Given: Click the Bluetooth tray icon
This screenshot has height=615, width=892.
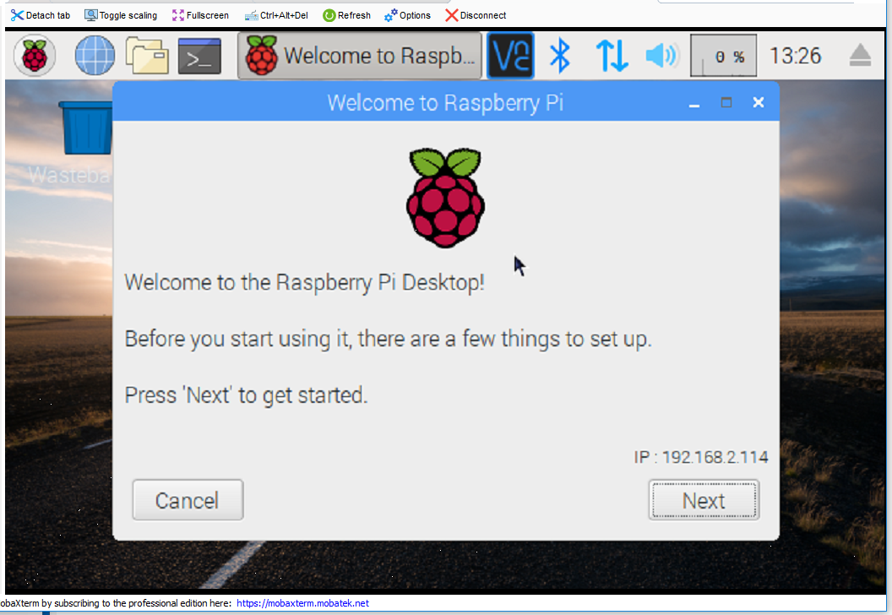Looking at the screenshot, I should click(x=560, y=57).
